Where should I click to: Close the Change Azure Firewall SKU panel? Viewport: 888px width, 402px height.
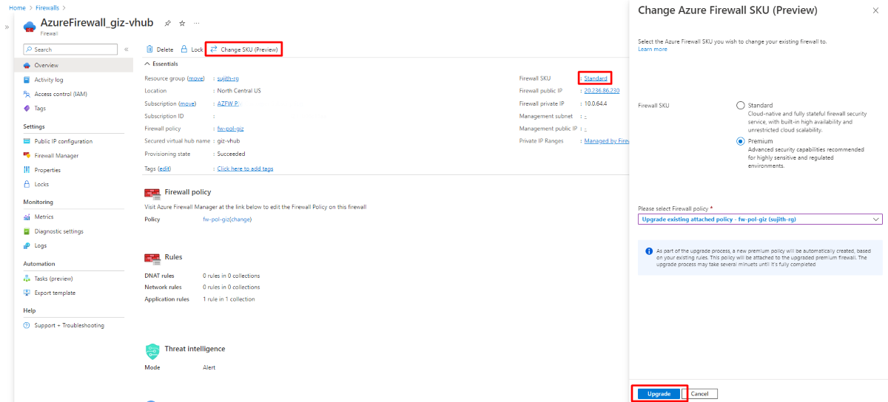tap(876, 10)
